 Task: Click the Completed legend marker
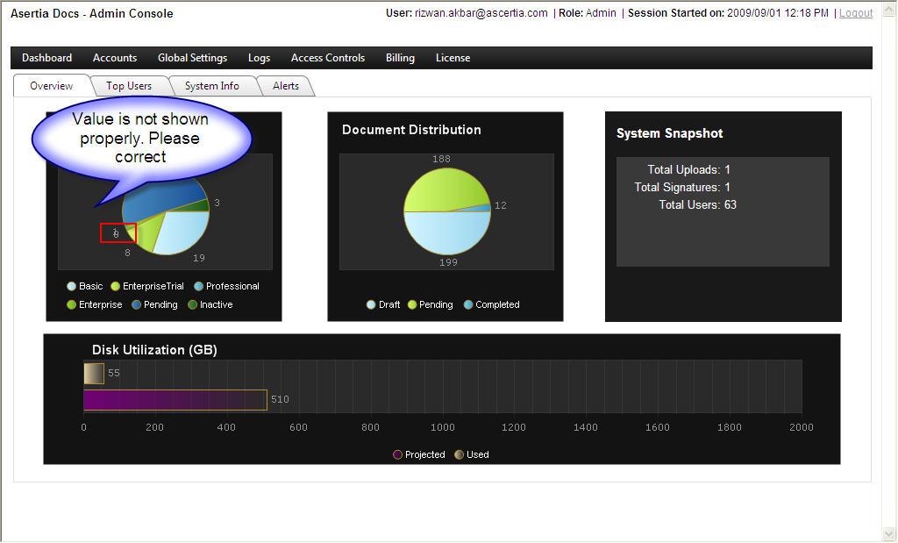468,304
